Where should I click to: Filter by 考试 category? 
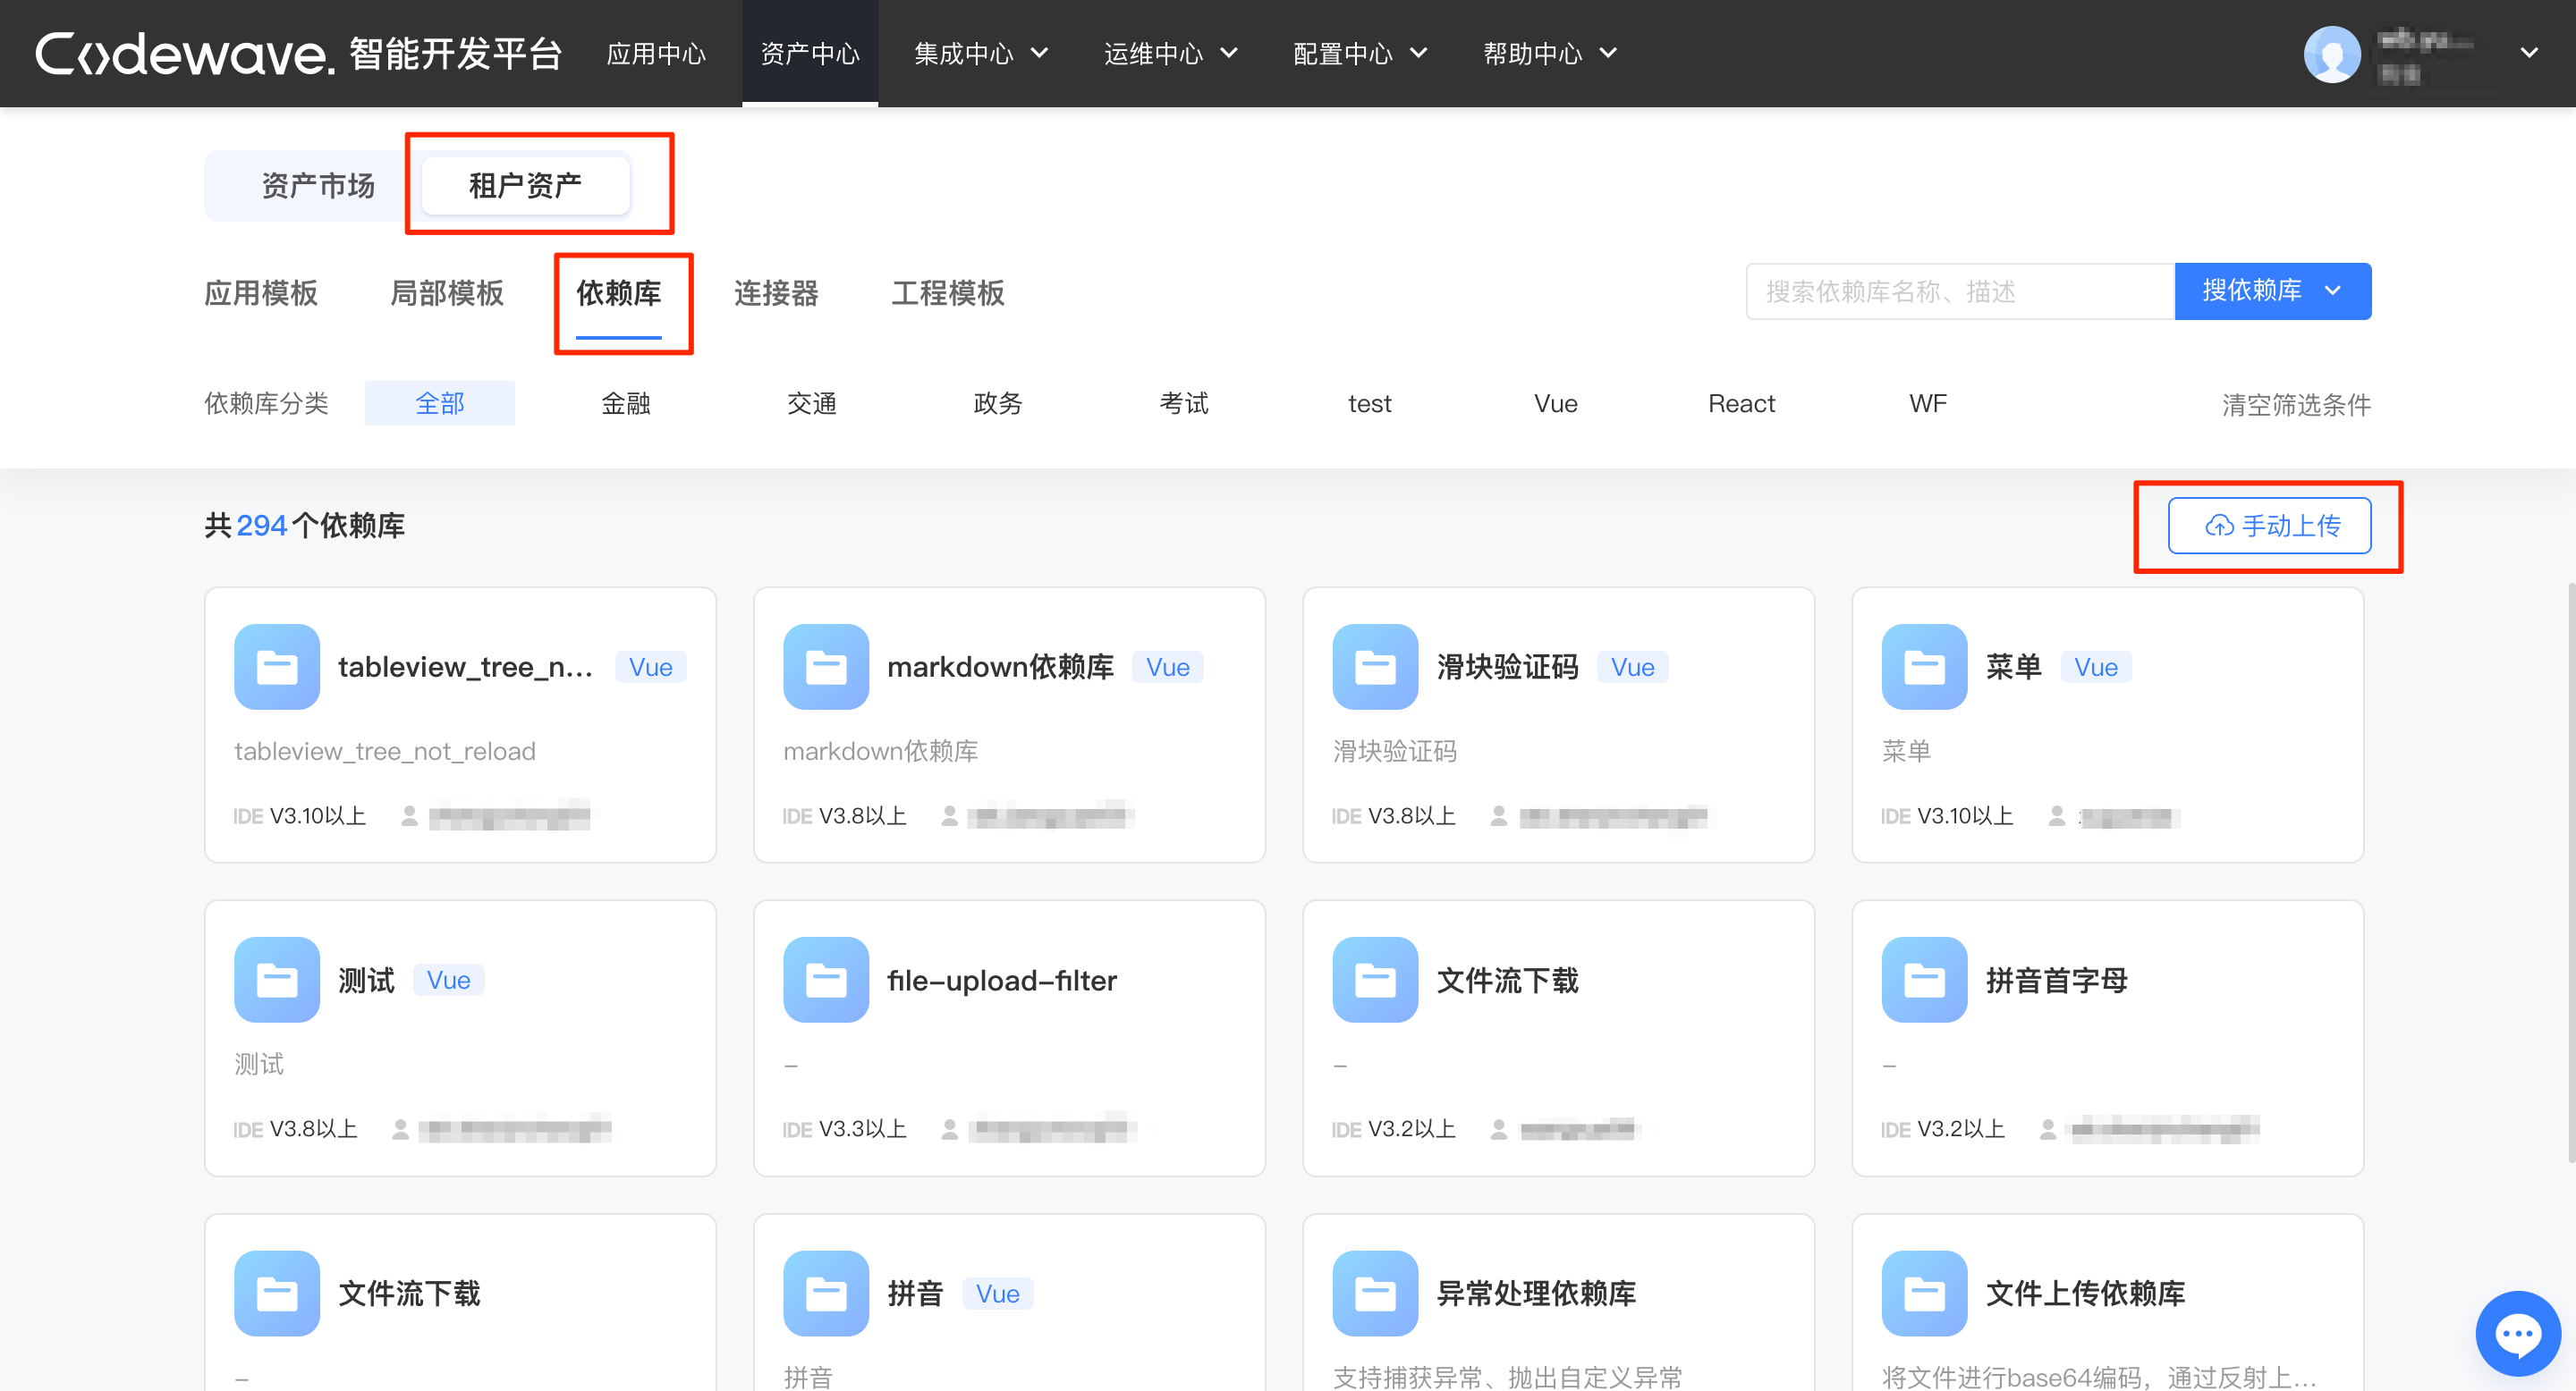[1184, 402]
